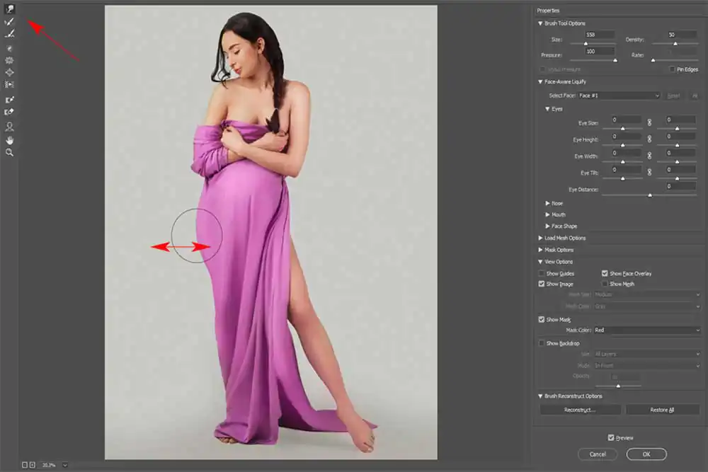Select the Smooth tool

pyautogui.click(x=9, y=34)
